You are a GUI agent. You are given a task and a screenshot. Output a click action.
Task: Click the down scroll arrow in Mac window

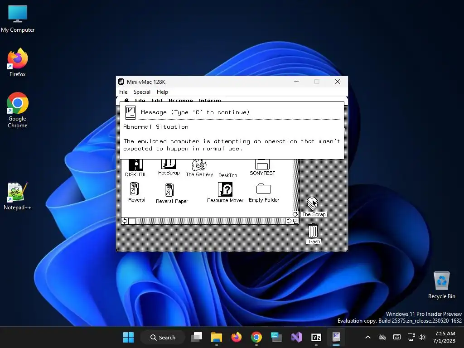(x=295, y=214)
